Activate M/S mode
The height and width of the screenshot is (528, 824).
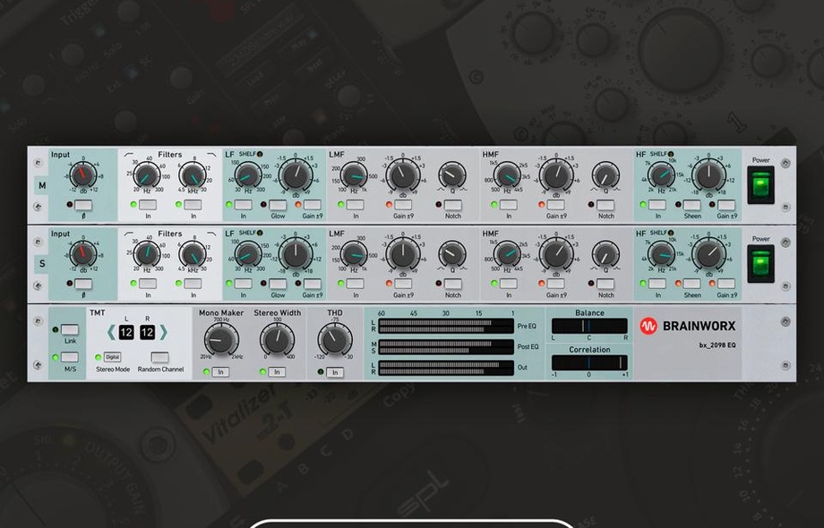click(x=69, y=356)
